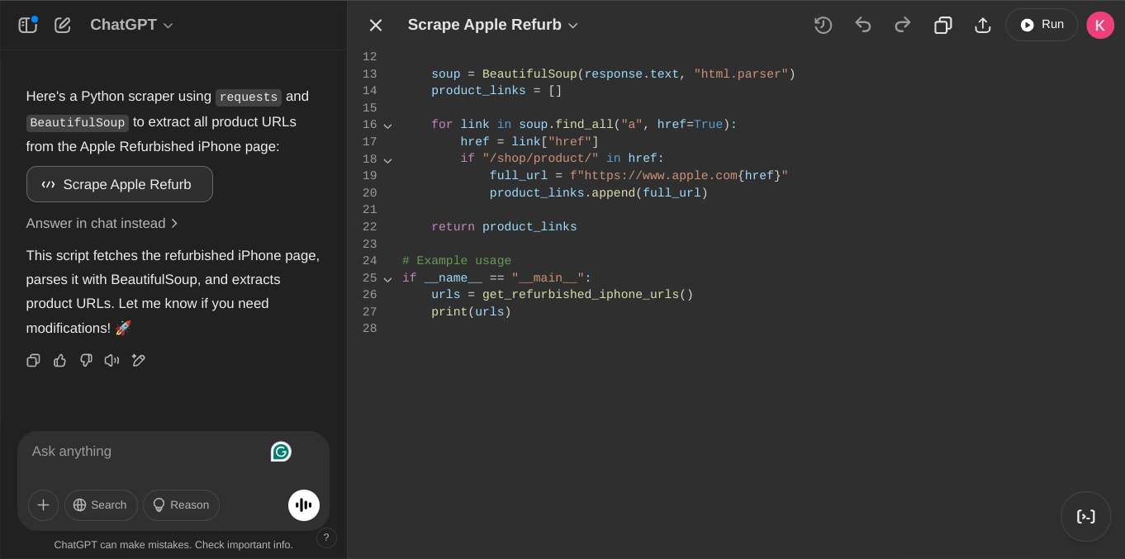Screen dimensions: 1125x559
Task: Collapse the for loop at line 16
Action: pos(387,125)
